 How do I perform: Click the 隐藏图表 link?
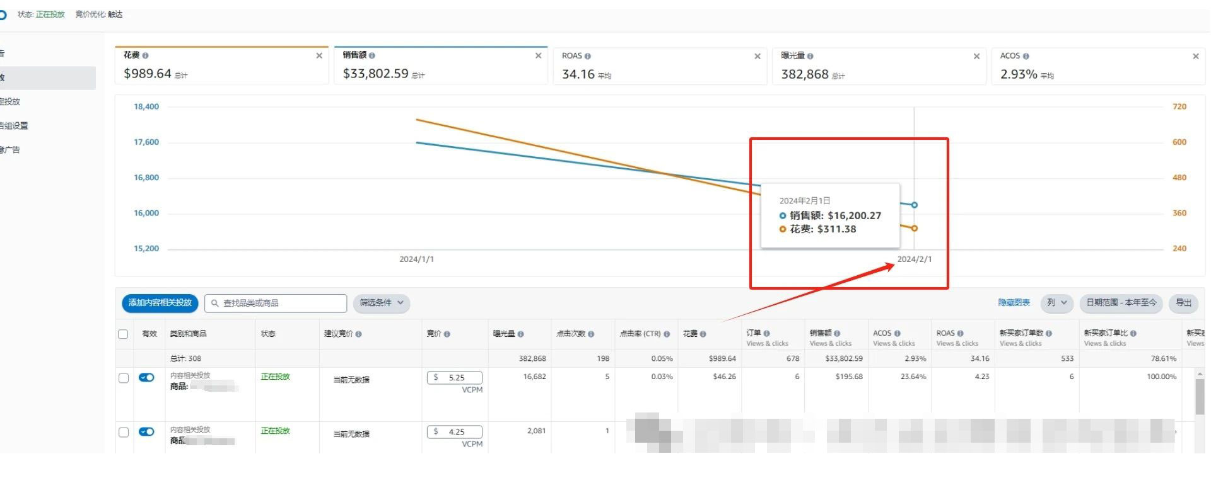point(1014,303)
